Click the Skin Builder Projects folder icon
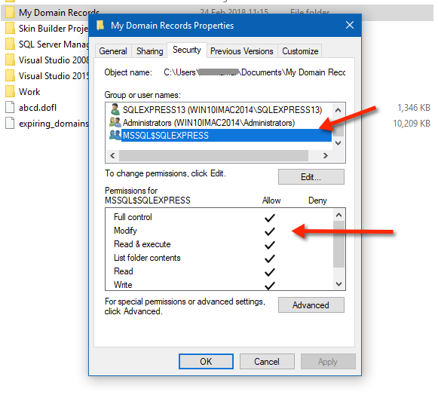Image resolution: width=438 pixels, height=404 pixels. pyautogui.click(x=10, y=28)
